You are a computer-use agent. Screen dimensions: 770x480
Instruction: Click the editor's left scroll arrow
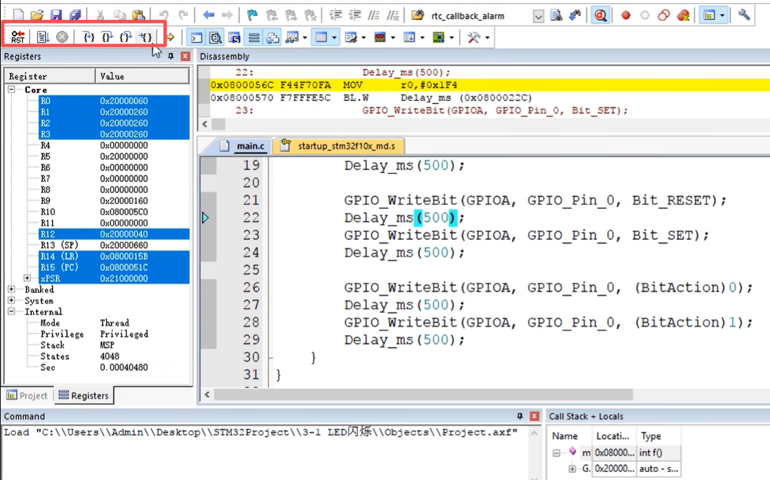(207, 394)
